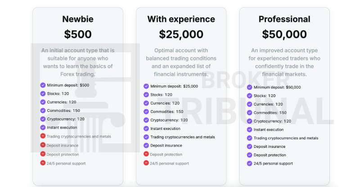The image size is (360, 187).
Task: Click red minus for With experience 24/5 support
Action: click(x=146, y=163)
